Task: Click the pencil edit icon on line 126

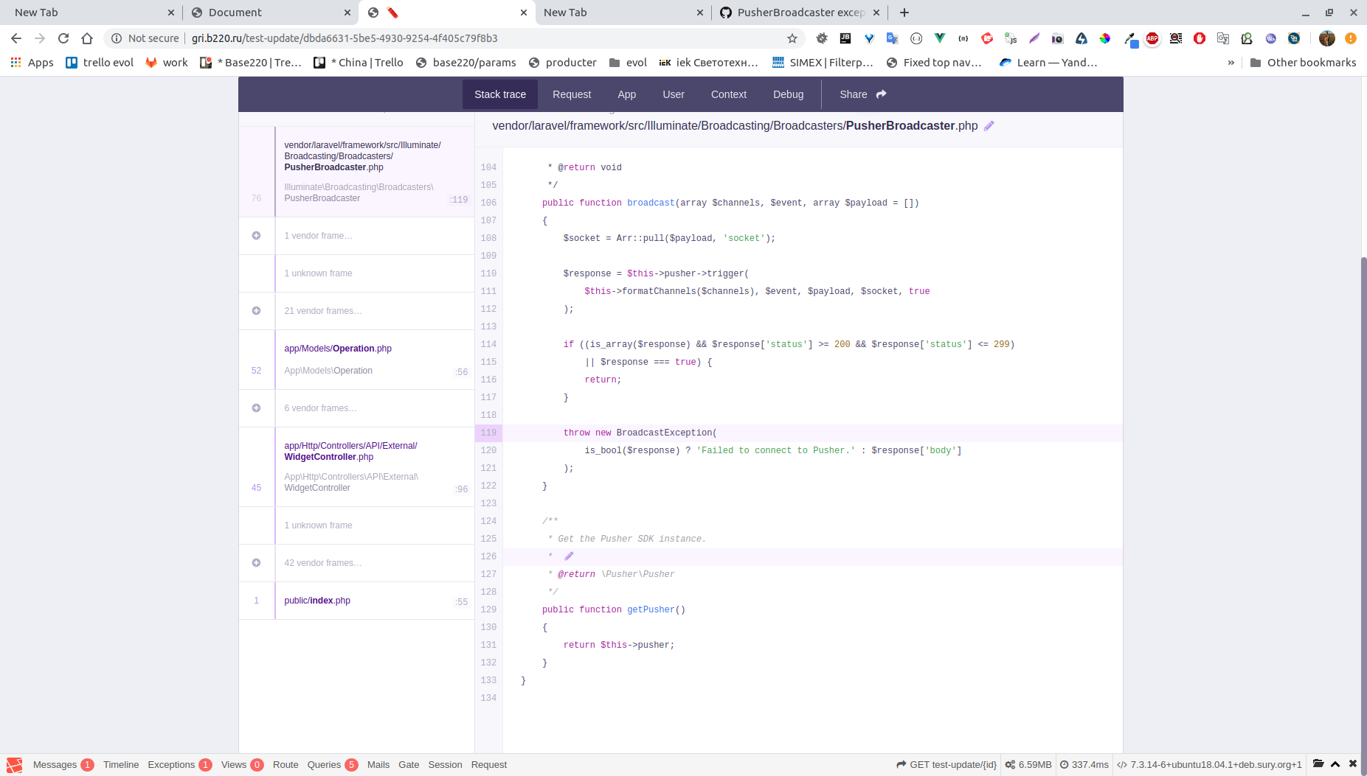Action: 569,556
